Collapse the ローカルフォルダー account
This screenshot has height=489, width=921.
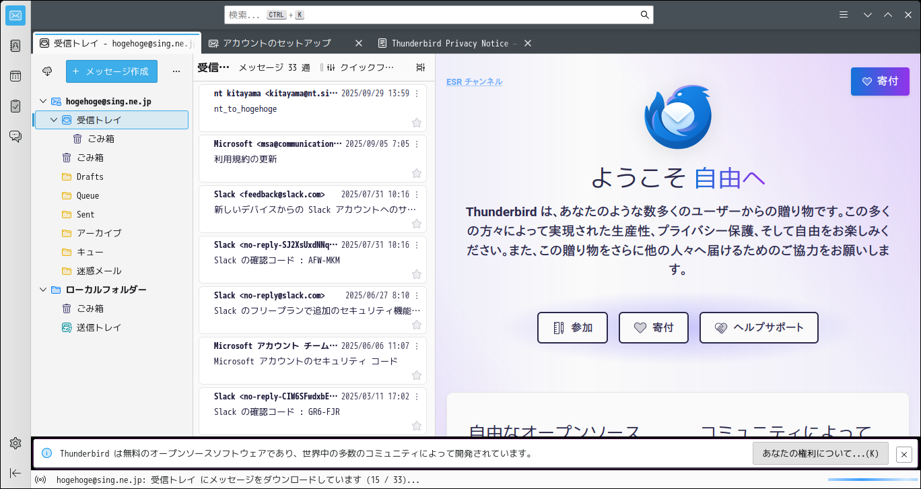pos(43,290)
